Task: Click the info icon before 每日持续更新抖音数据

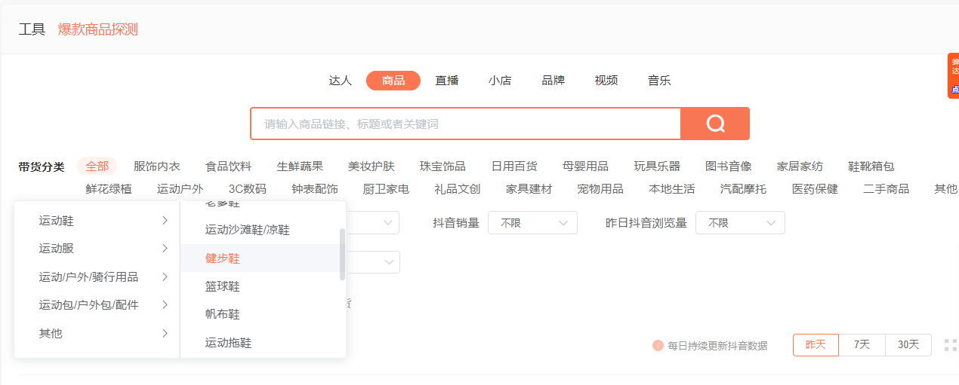Action: [x=658, y=345]
